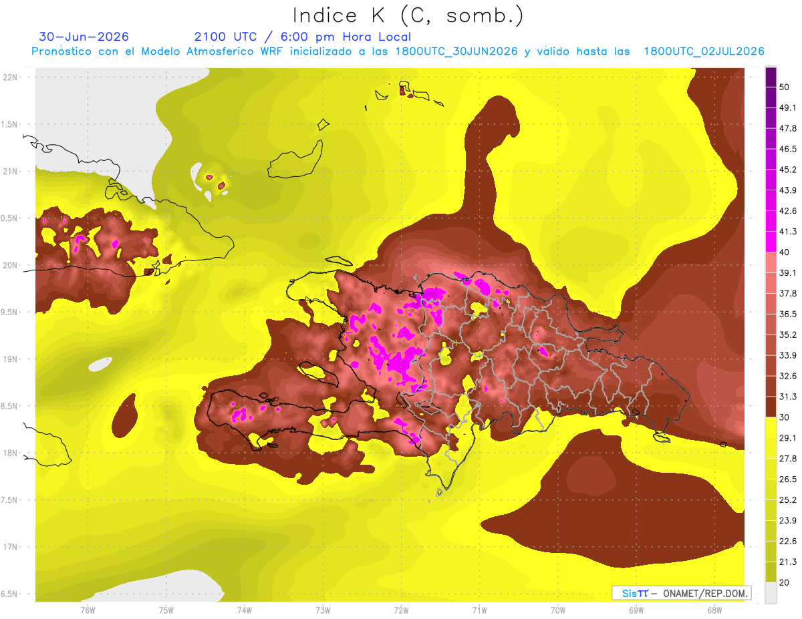
Task: Click the '2100 UTC / 6:00 pm Hora Local' time label
Action: 303,37
